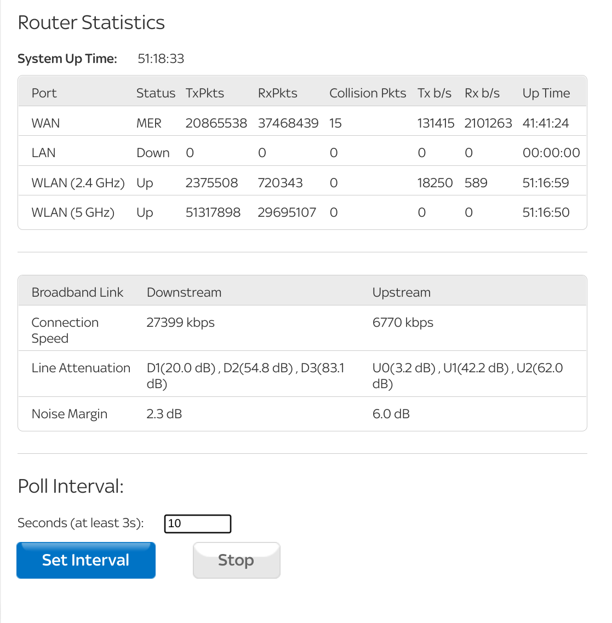The image size is (612, 623).
Task: Click the Set Interval button
Action: click(86, 560)
